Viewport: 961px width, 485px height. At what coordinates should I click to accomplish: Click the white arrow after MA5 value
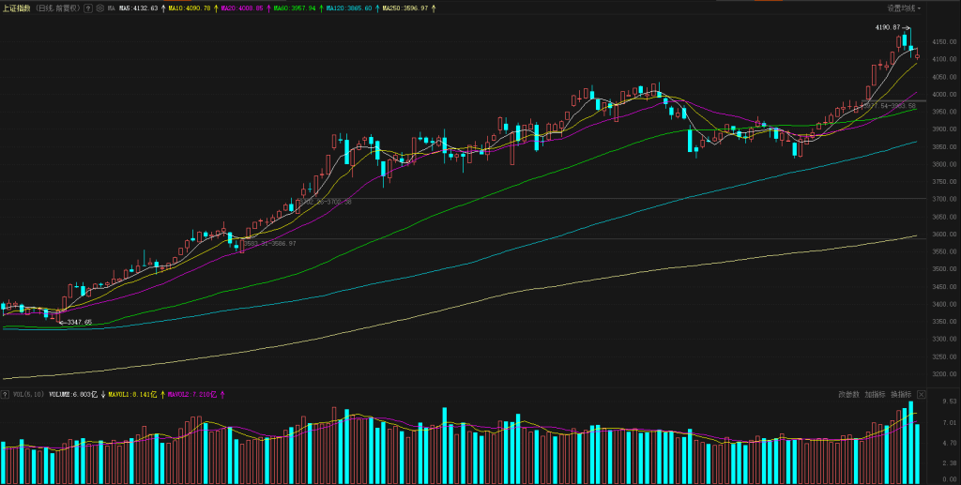click(x=163, y=8)
